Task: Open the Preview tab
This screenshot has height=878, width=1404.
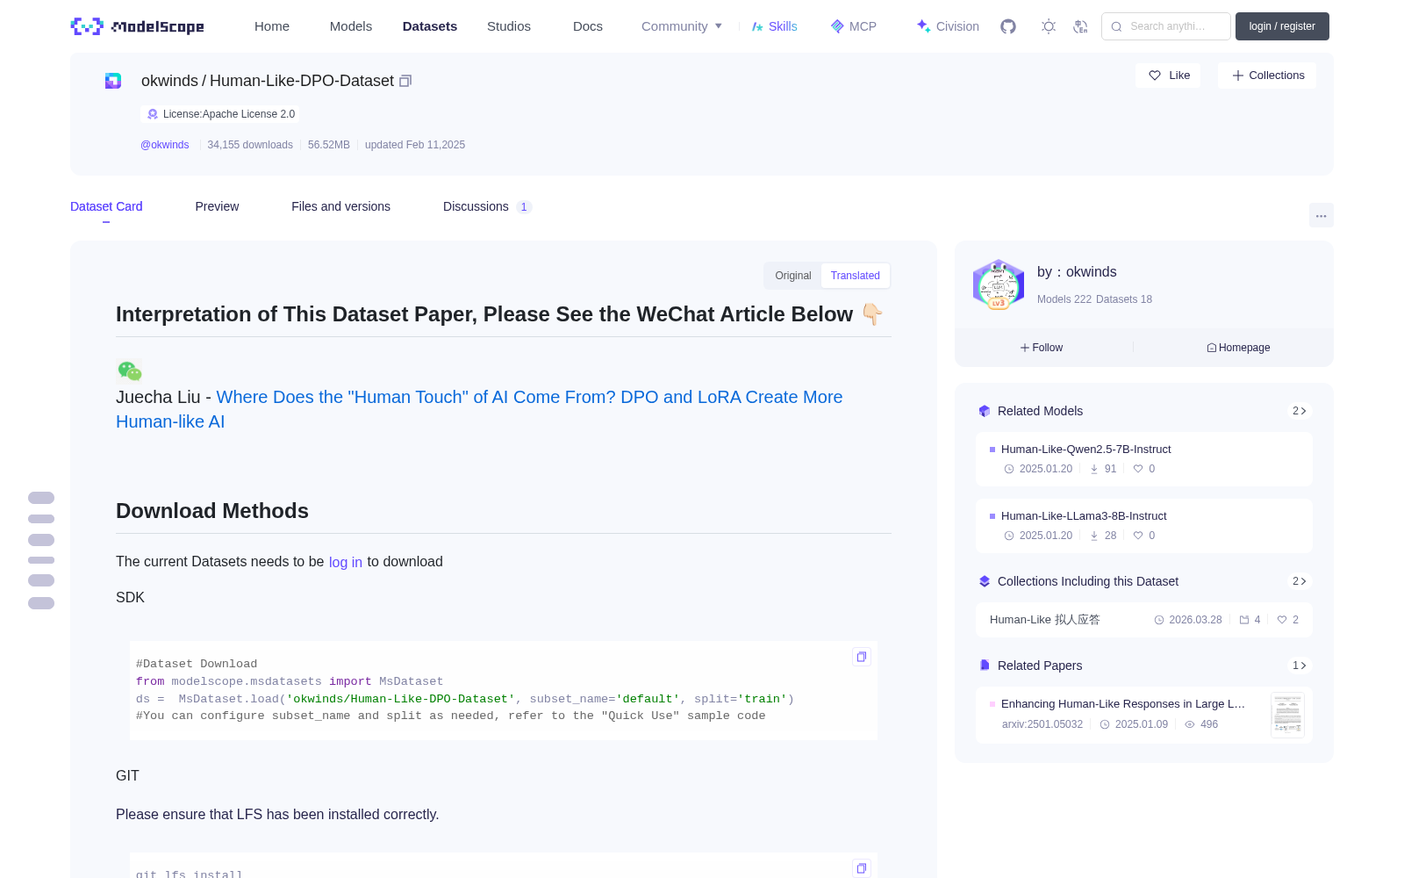Action: (217, 206)
